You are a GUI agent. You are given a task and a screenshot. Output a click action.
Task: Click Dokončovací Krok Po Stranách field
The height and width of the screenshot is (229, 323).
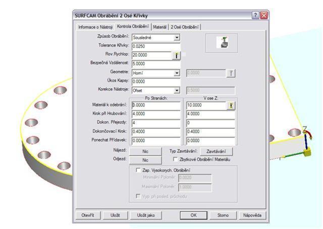pos(156,132)
